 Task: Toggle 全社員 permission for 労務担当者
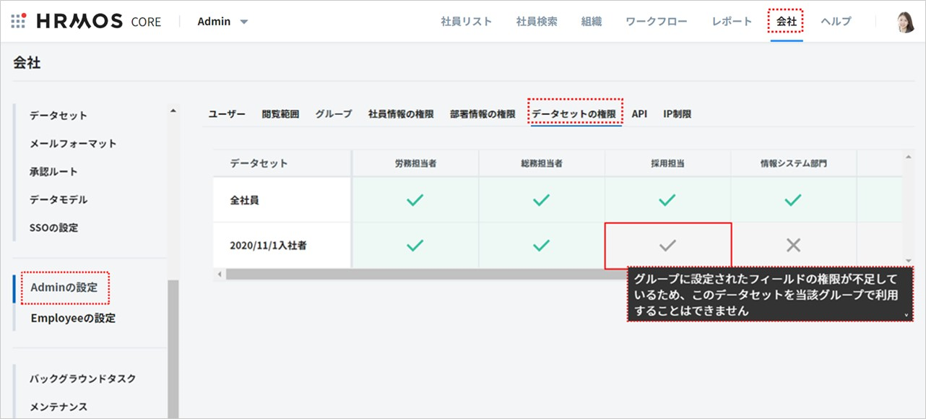pyautogui.click(x=415, y=200)
